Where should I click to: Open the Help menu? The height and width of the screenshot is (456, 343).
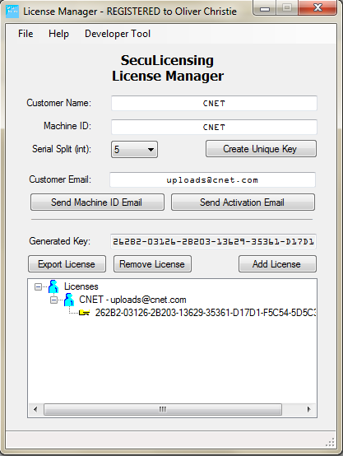[58, 34]
